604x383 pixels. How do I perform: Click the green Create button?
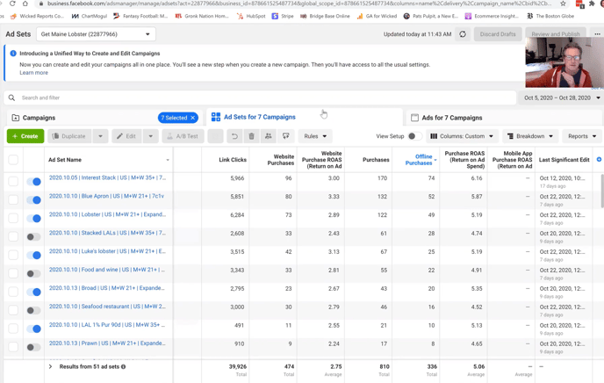(25, 136)
